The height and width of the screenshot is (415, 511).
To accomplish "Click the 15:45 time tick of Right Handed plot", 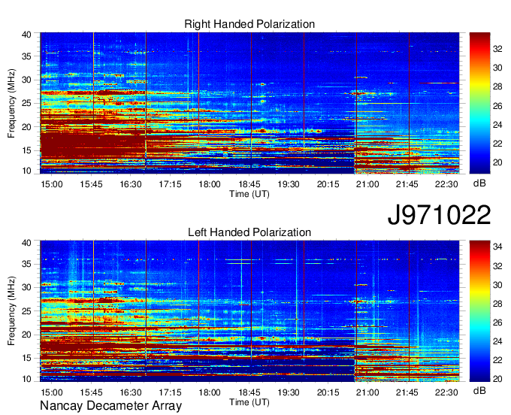I will pyautogui.click(x=91, y=184).
